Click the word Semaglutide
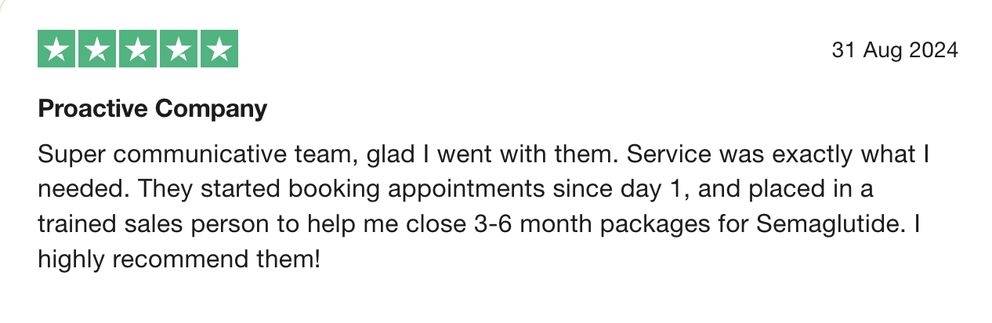Viewport: 992px width, 323px height. [829, 225]
